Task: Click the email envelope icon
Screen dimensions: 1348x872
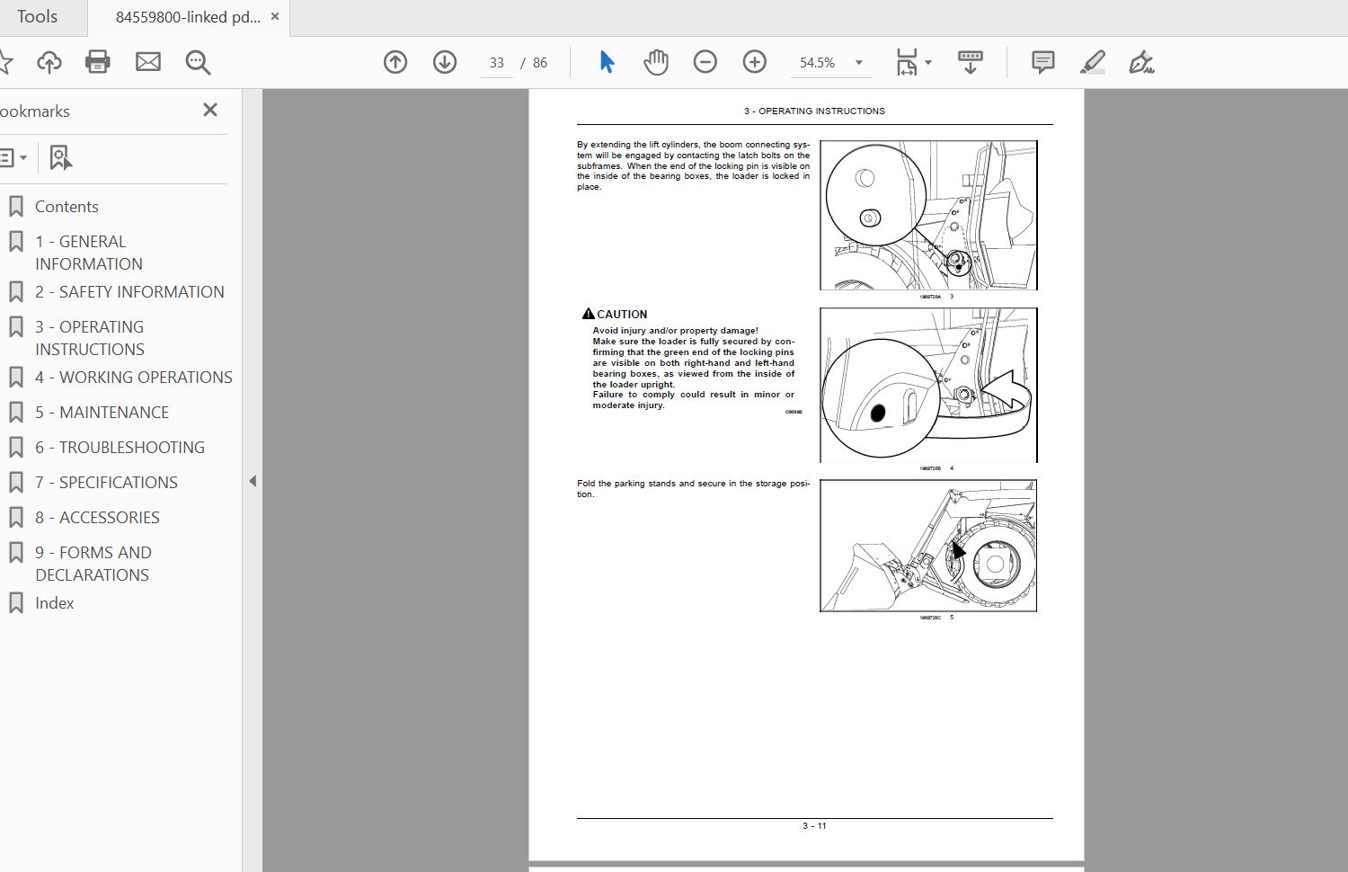Action: click(x=148, y=62)
